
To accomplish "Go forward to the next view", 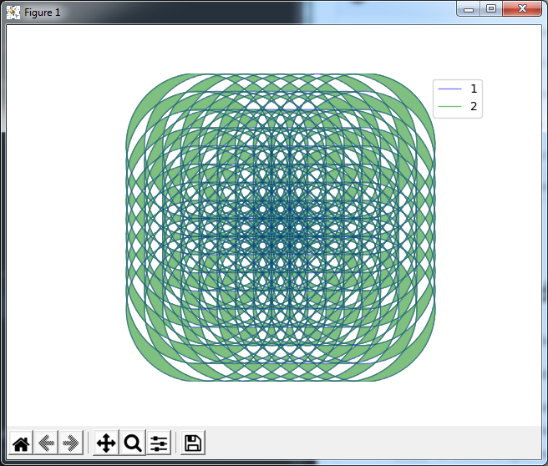I will 71,443.
